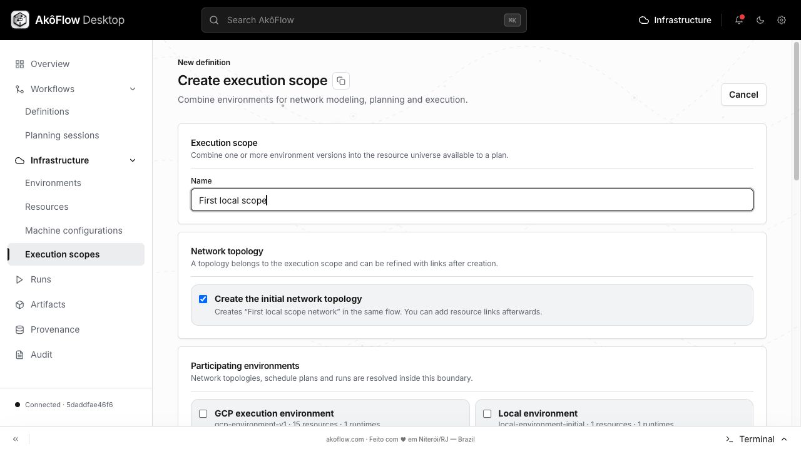Collapse the sidebar with double chevron
This screenshot has height=451, width=801.
click(16, 439)
